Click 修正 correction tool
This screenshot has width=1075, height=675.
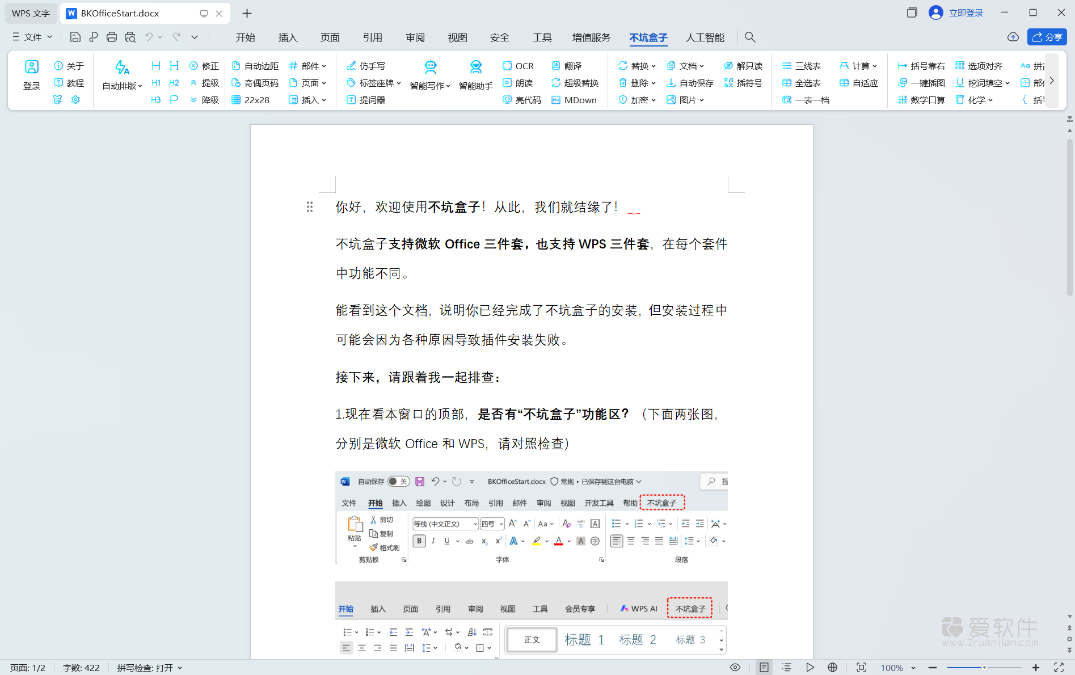204,66
